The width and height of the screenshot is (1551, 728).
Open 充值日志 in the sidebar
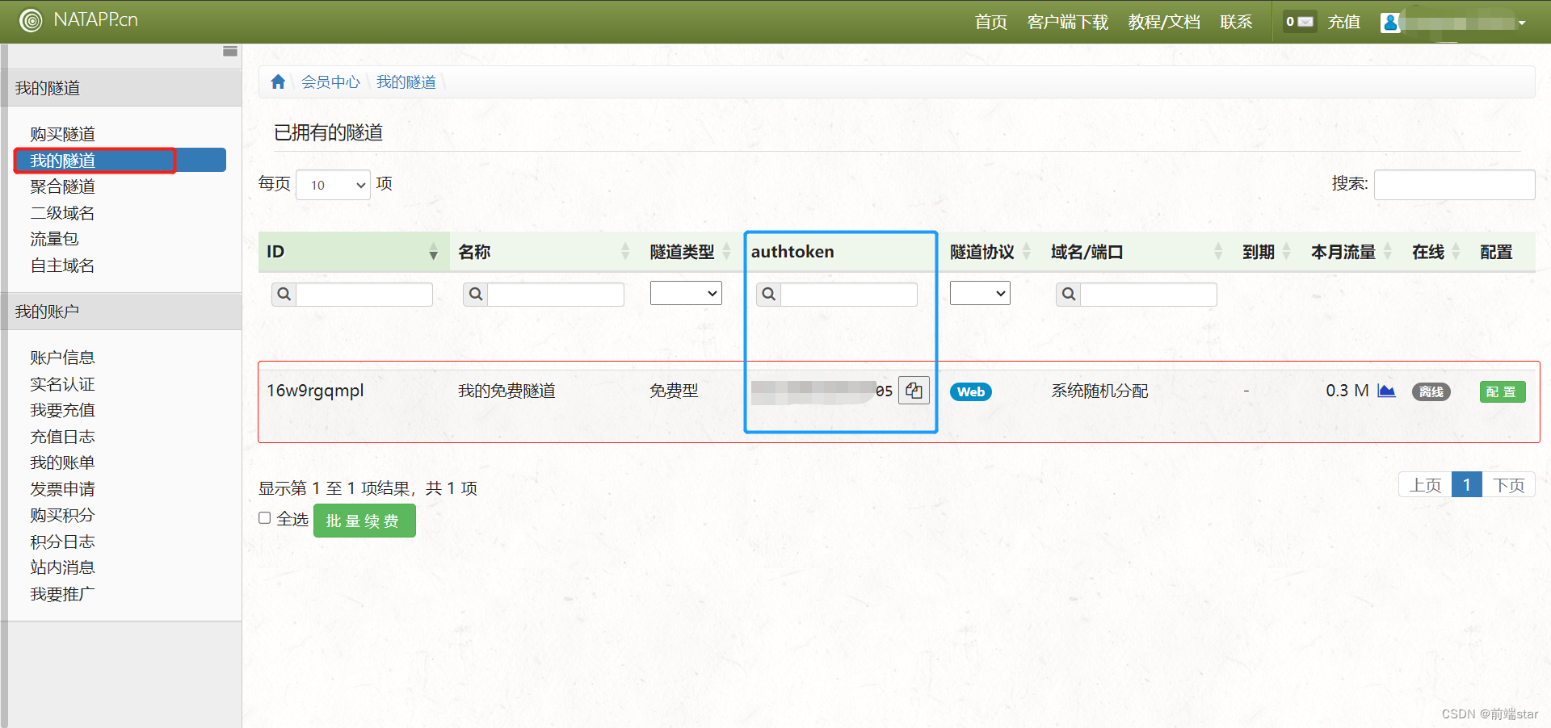point(63,437)
